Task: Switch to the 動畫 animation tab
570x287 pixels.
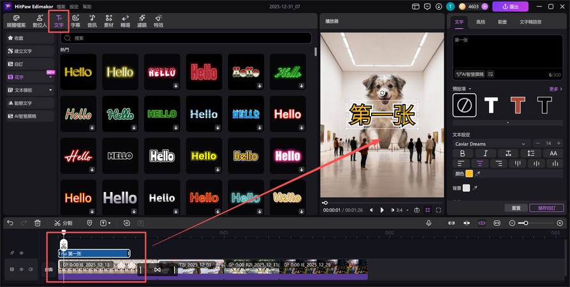Action: [502, 22]
